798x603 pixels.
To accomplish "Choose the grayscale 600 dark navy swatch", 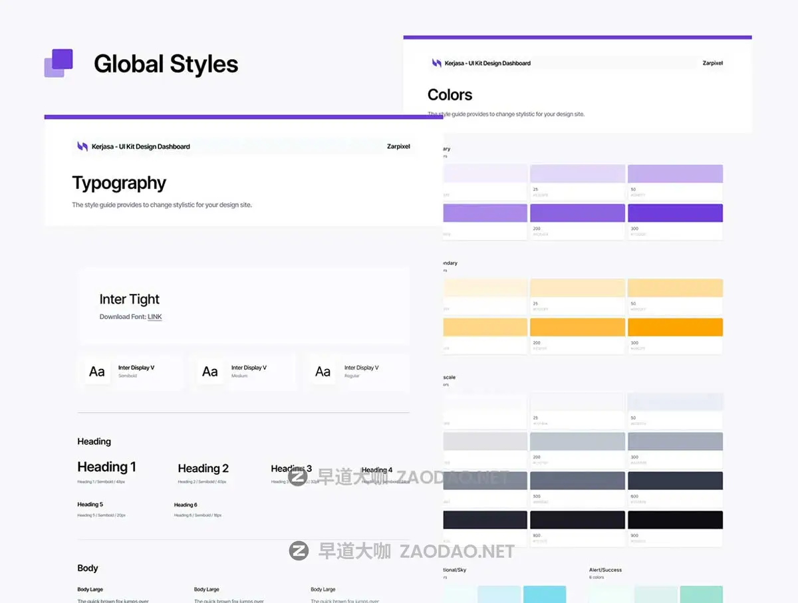I will 675,481.
